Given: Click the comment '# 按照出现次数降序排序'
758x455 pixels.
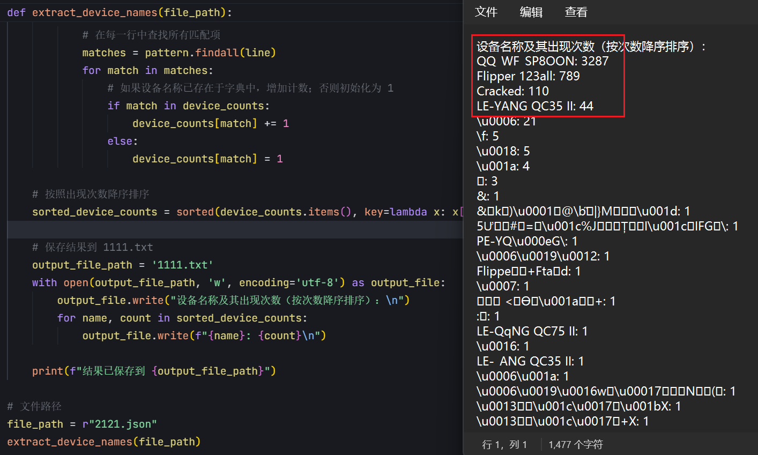Looking at the screenshot, I should [x=91, y=194].
